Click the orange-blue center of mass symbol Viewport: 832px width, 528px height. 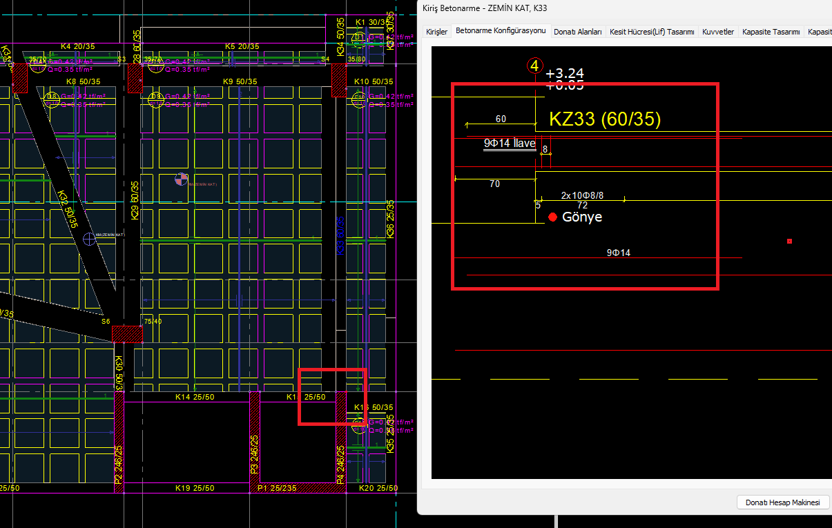click(182, 179)
